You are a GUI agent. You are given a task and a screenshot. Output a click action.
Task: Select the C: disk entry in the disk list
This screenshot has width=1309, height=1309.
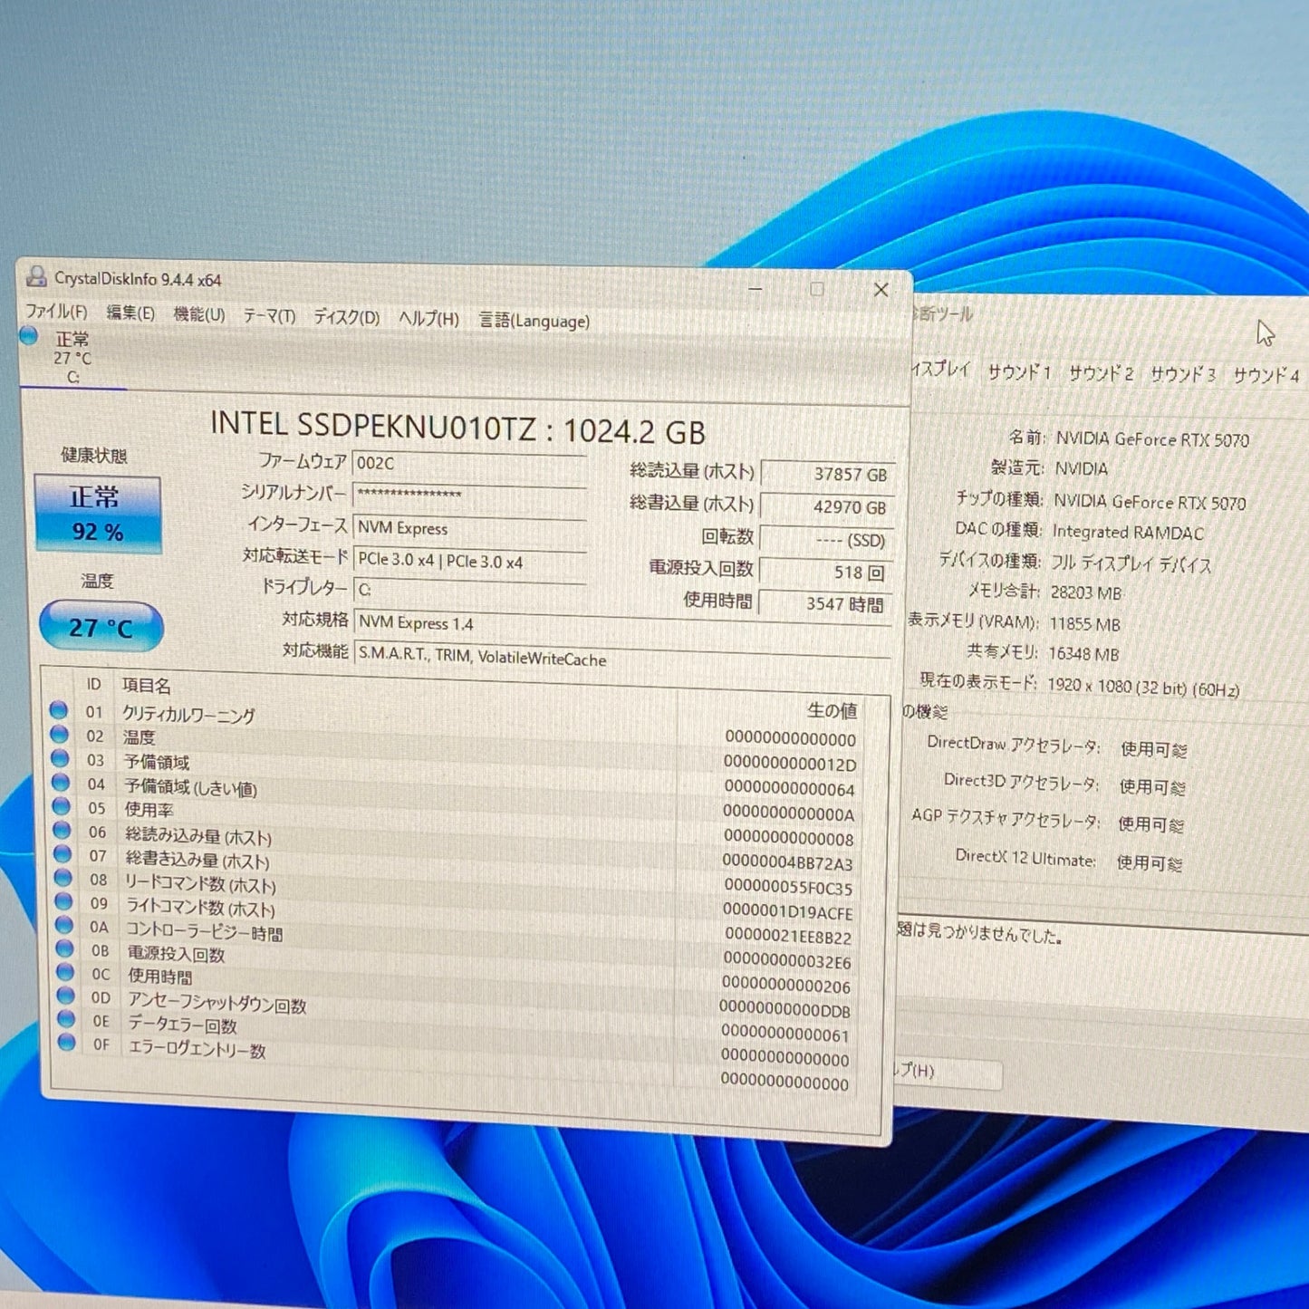[72, 358]
